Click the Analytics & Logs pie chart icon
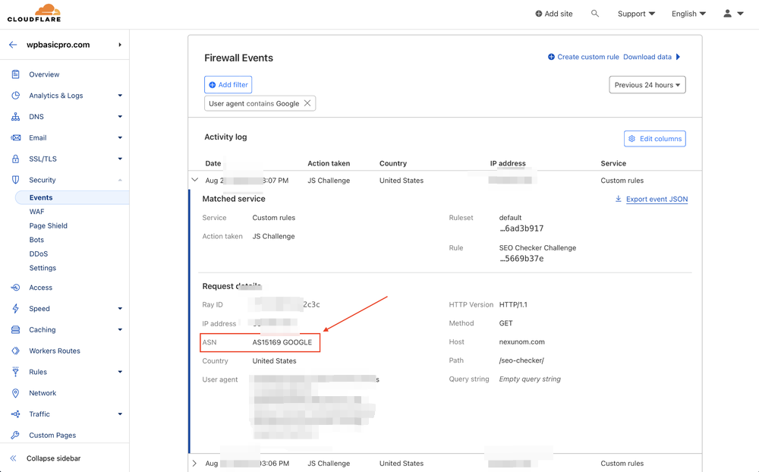The height and width of the screenshot is (472, 759). (x=15, y=96)
